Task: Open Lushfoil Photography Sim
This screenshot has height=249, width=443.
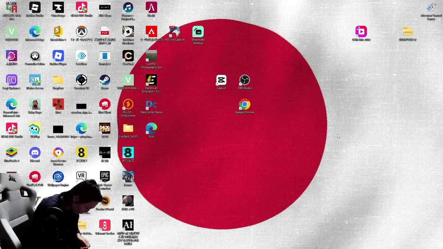Action: [x=151, y=56]
